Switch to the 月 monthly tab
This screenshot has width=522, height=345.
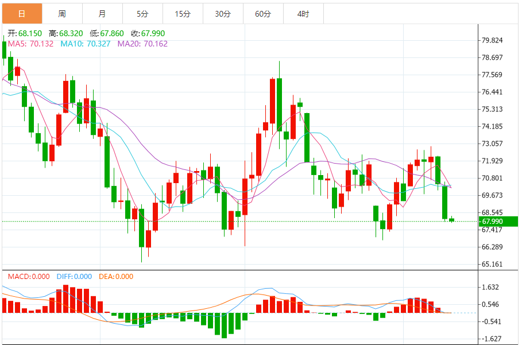[x=103, y=14]
